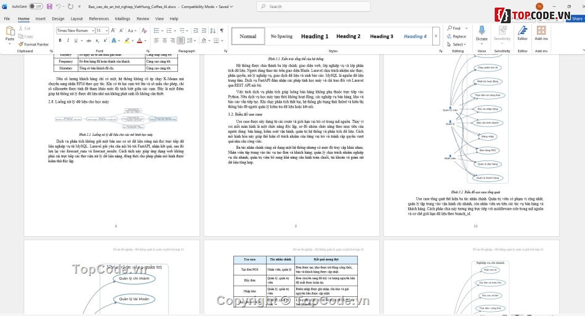This screenshot has height=316, width=585.
Task: Go to the Mailings tab
Action: tap(123, 18)
